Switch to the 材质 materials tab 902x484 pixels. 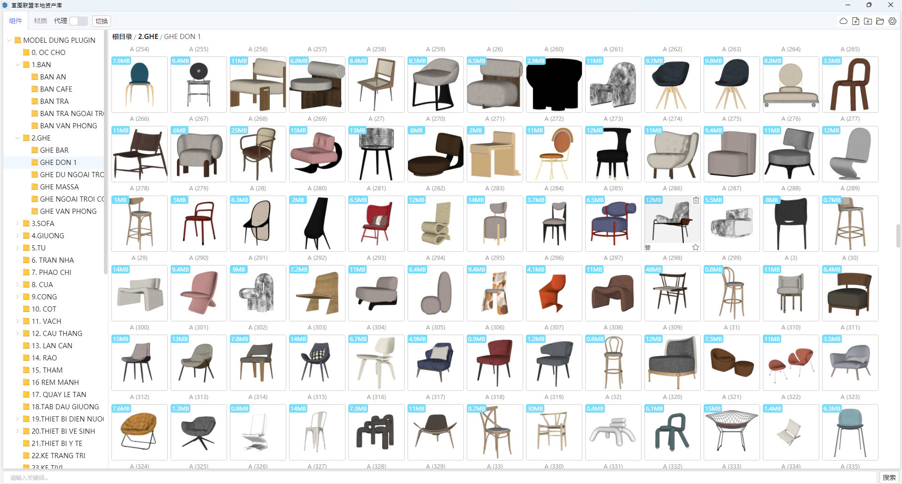(x=40, y=21)
